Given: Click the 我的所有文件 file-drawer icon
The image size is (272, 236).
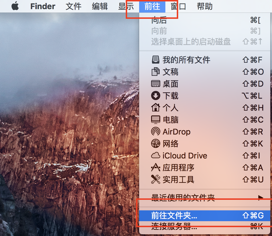Looking at the screenshot, I should (156, 60).
